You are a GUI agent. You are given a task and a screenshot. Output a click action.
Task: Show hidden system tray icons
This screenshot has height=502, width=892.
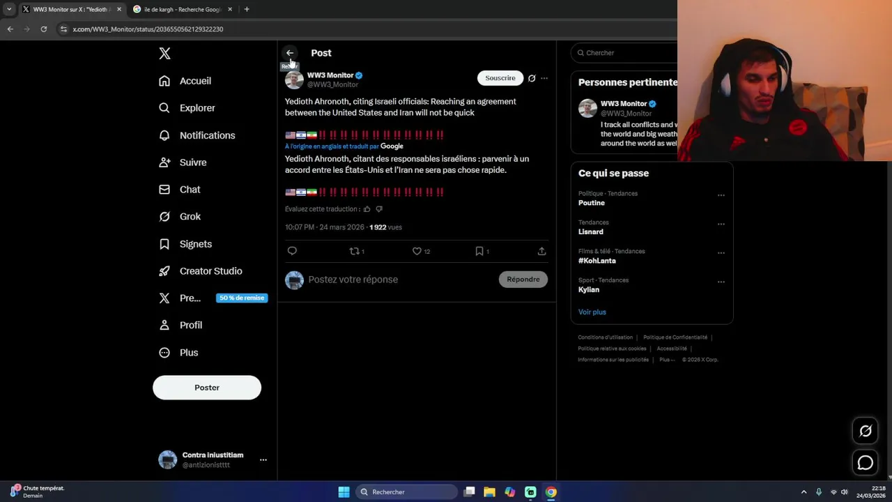coord(803,492)
